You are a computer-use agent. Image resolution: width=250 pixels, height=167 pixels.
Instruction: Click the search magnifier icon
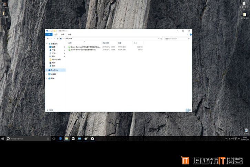[189, 39]
